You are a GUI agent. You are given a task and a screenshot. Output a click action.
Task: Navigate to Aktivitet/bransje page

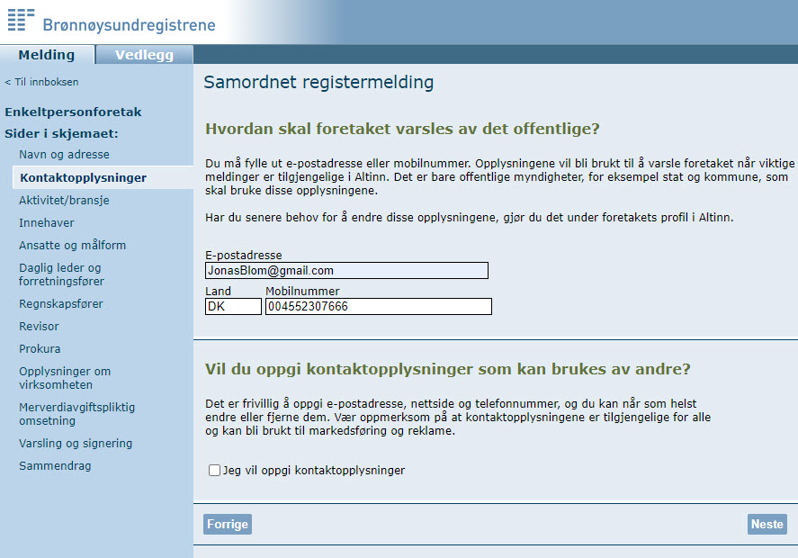(64, 200)
